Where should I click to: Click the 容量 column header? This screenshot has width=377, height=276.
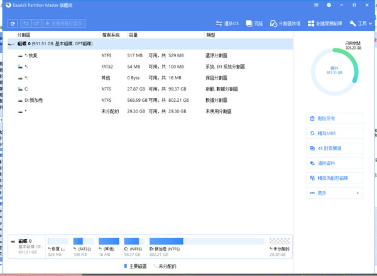point(133,35)
